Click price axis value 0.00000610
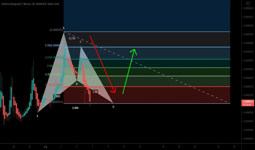This screenshot has height=150, width=255. pos(248,17)
